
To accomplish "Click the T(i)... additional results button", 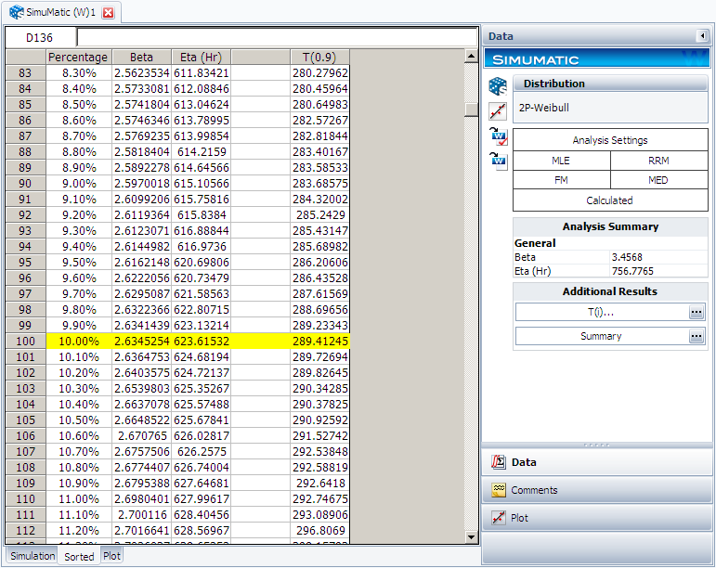I will click(x=601, y=313).
